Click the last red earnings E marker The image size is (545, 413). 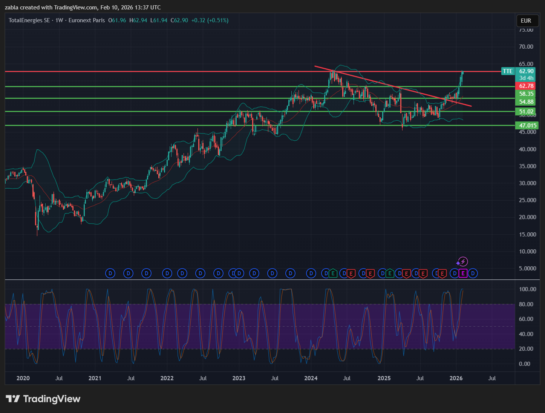coord(442,273)
